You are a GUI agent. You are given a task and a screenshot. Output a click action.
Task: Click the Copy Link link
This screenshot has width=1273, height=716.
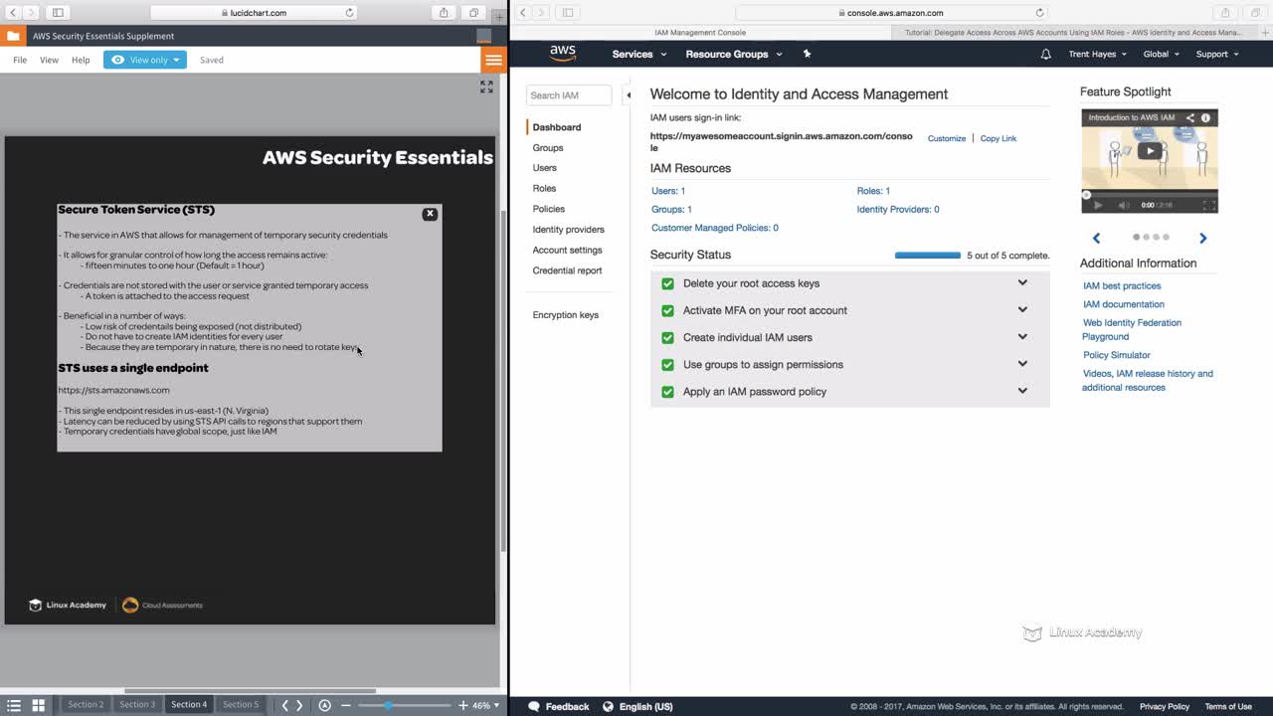(998, 138)
